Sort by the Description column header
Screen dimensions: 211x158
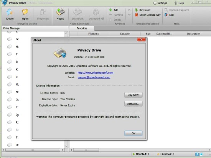pos(193,34)
